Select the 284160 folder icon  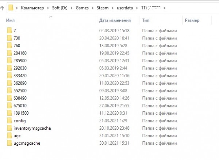(9, 53)
